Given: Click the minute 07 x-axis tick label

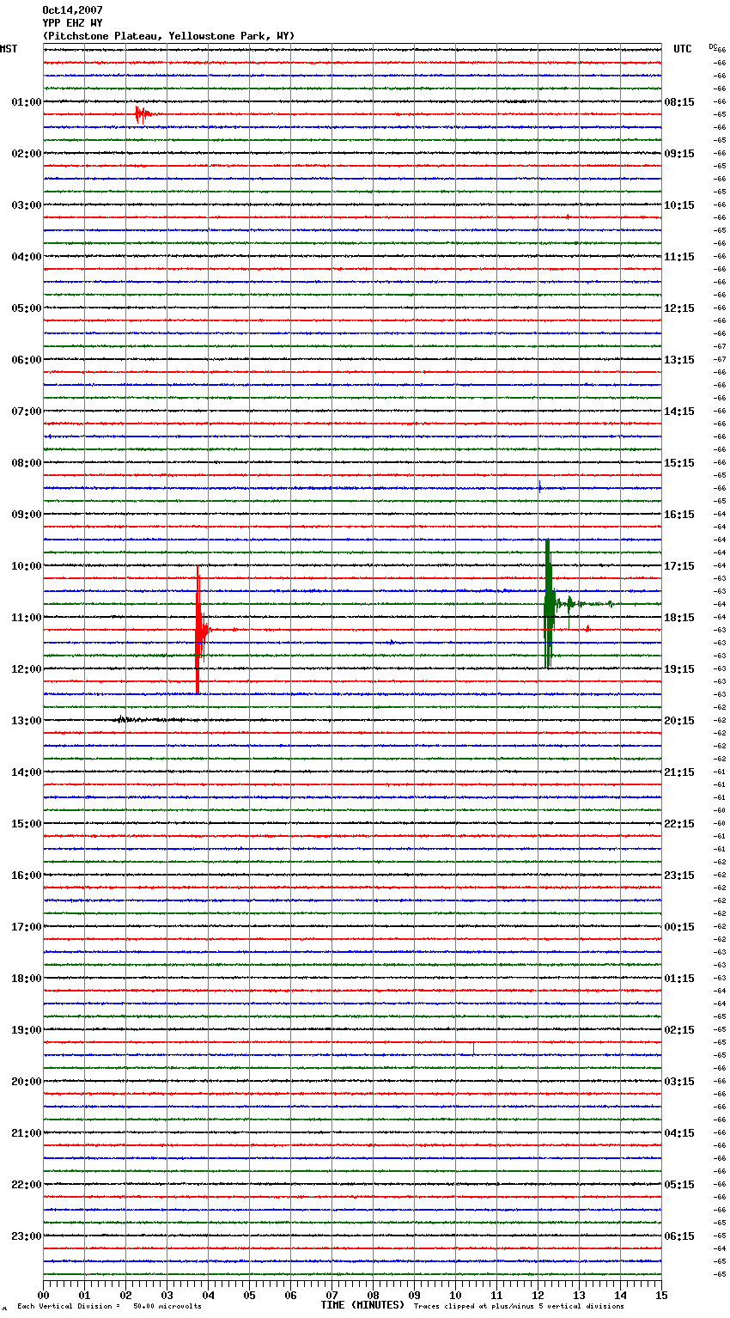Looking at the screenshot, I should [x=332, y=1295].
